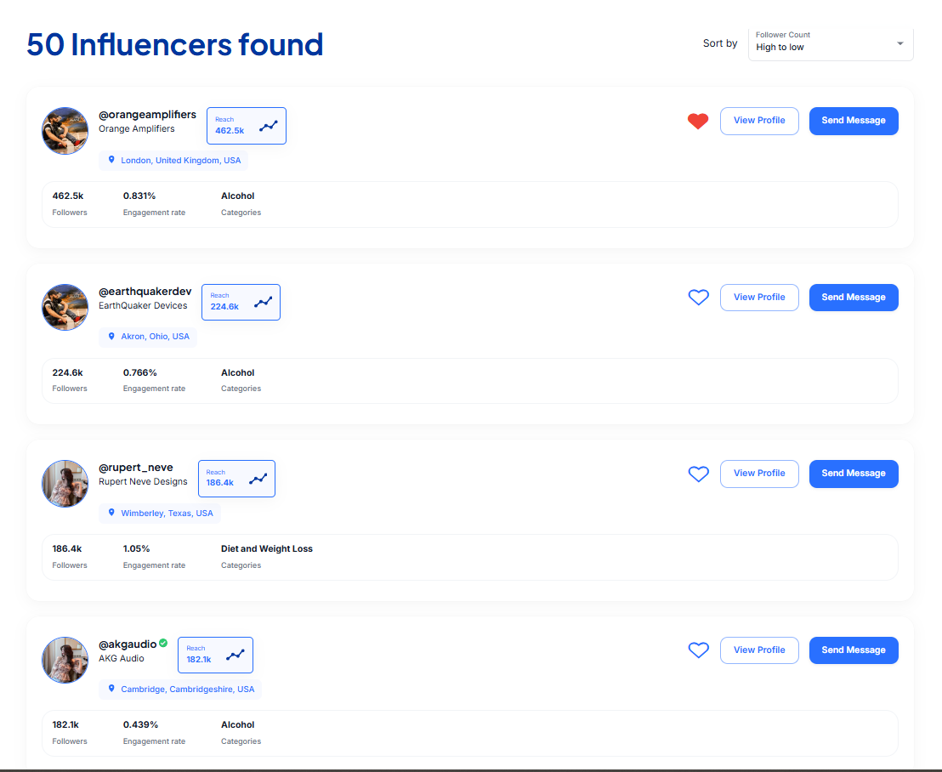View Profile of Rupert Neve Designs

[758, 474]
